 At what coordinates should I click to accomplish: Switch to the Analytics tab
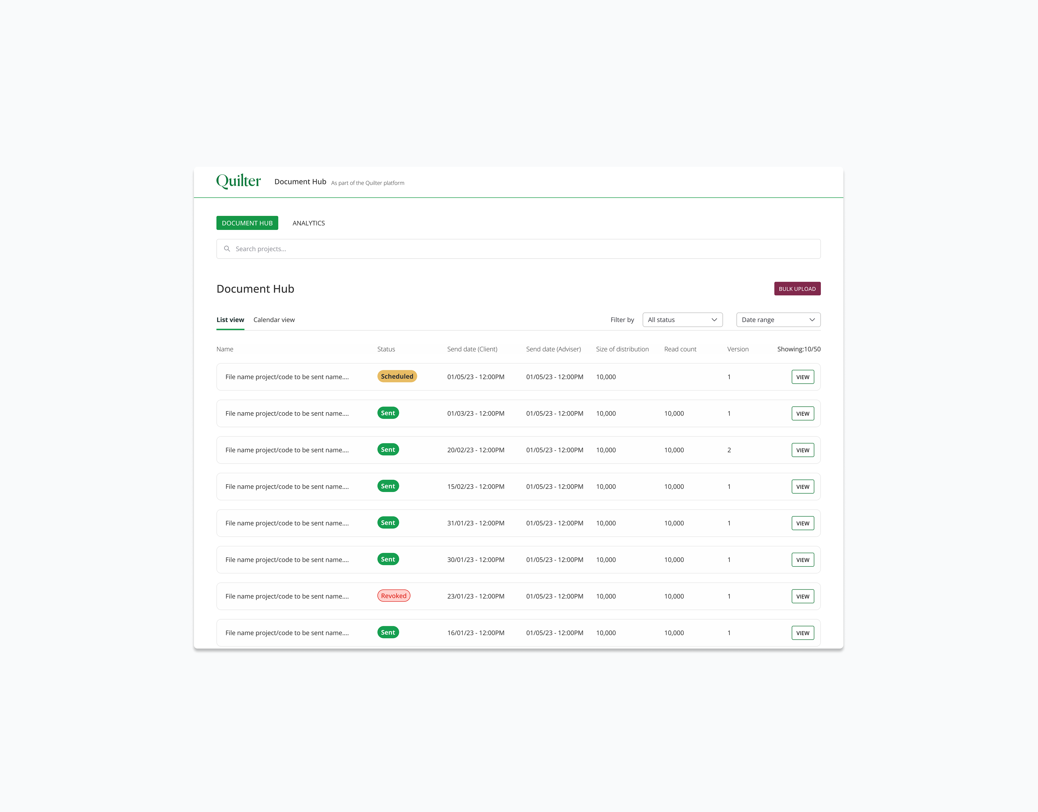308,223
